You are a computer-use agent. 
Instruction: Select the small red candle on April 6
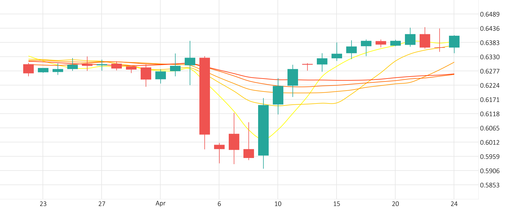pos(219,147)
